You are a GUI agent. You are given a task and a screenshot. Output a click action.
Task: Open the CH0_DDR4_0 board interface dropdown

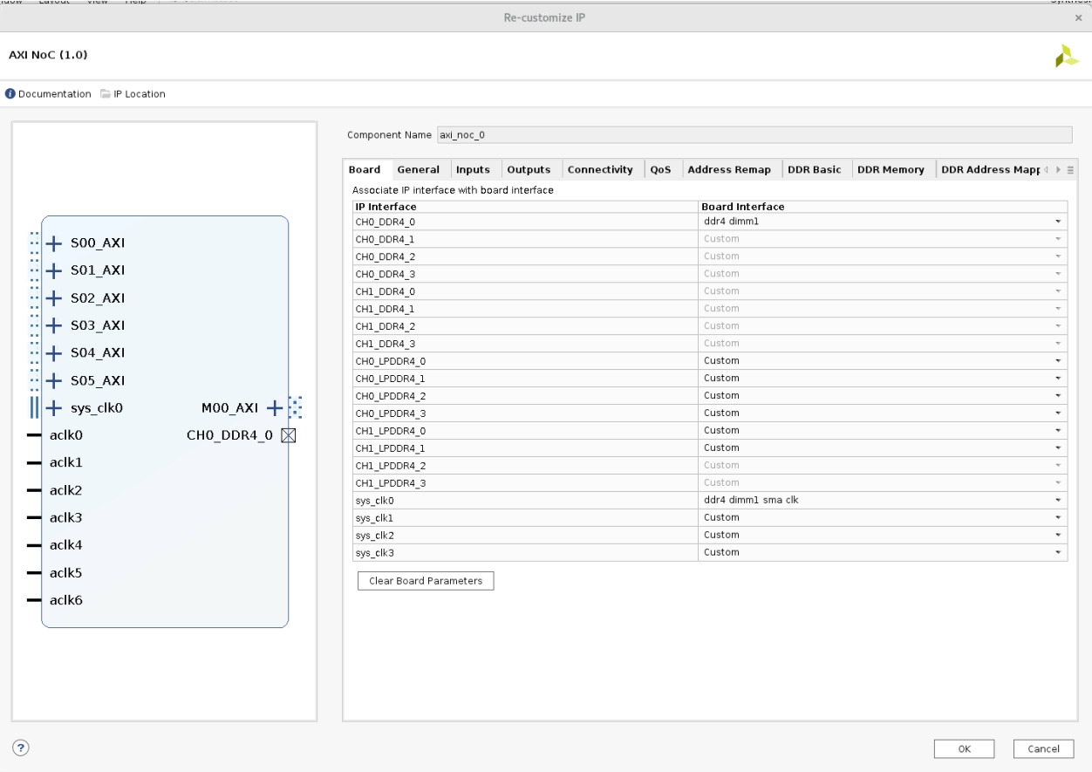click(x=1058, y=222)
